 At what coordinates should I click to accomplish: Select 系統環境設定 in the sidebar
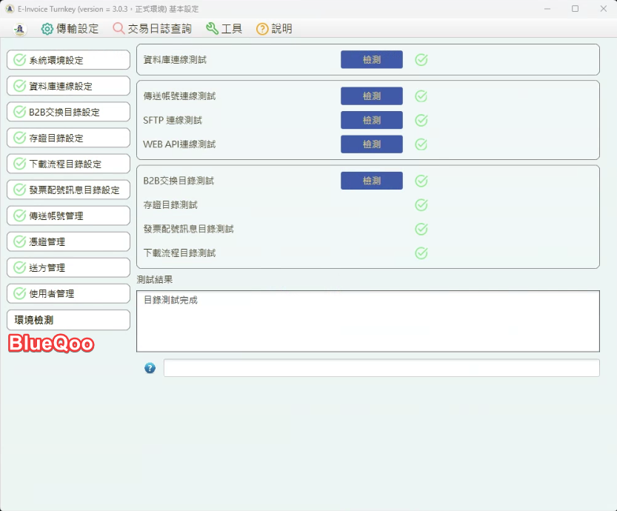(68, 60)
